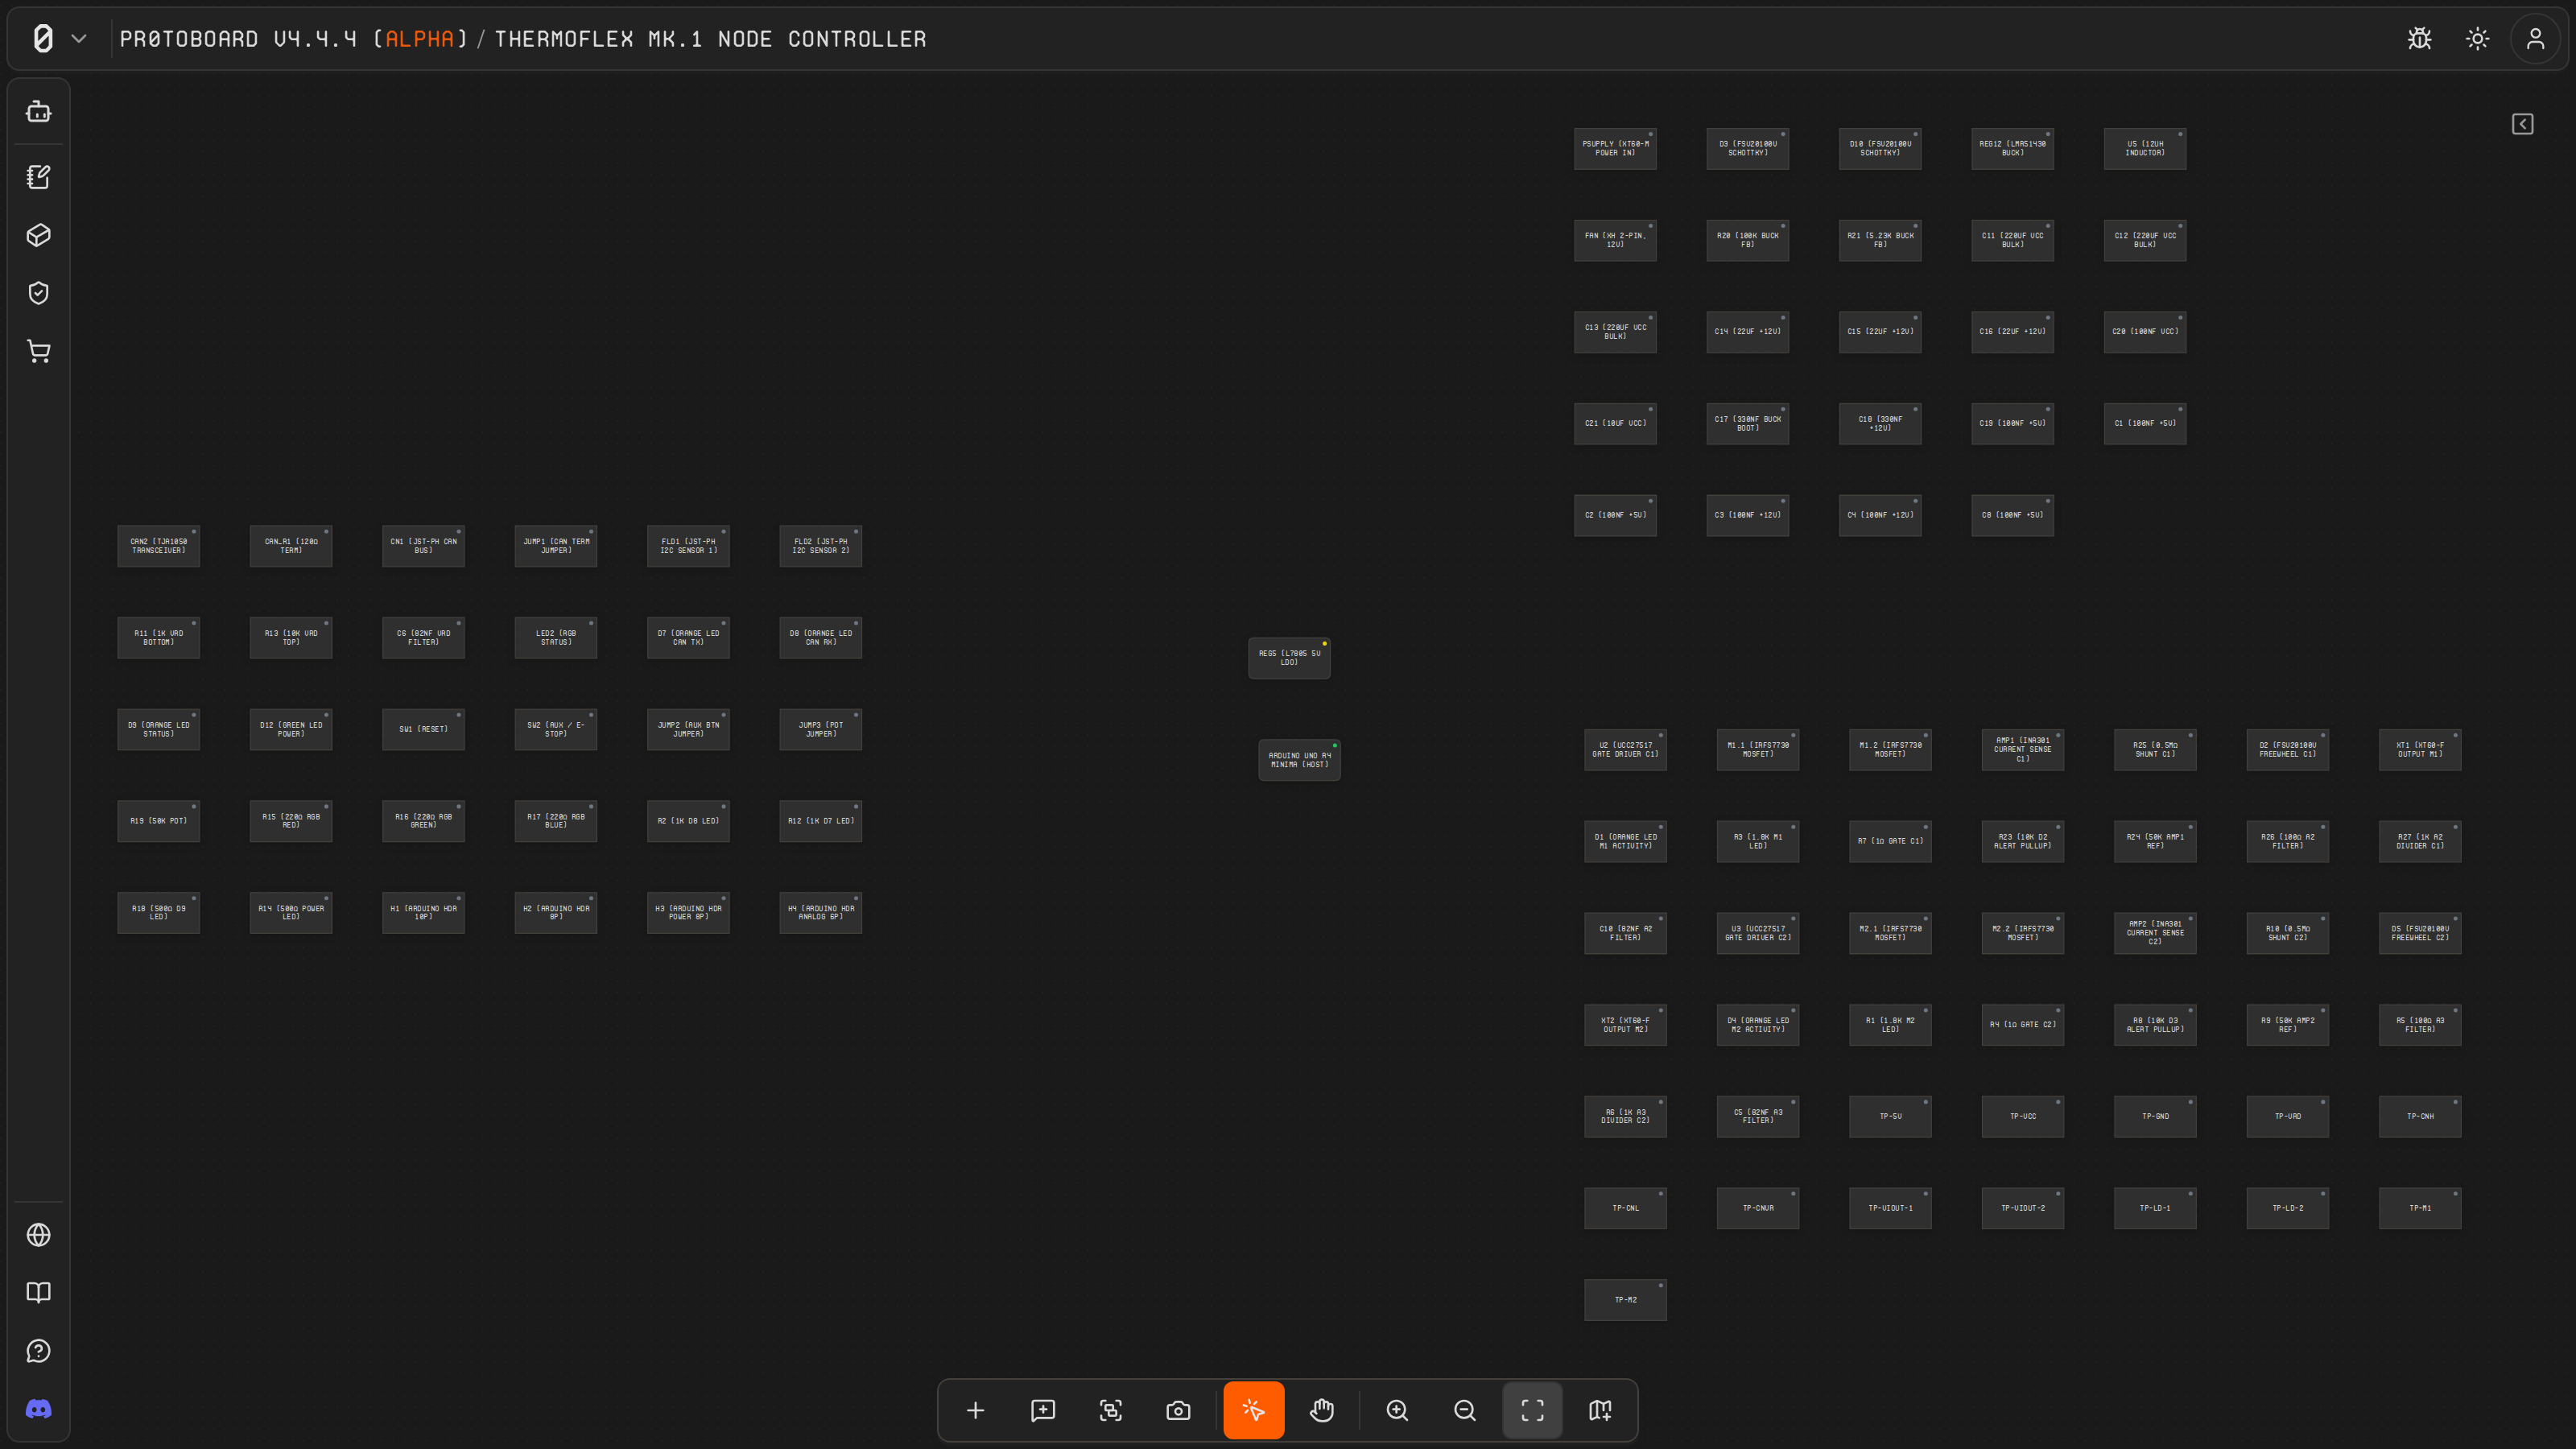Image resolution: width=2576 pixels, height=1449 pixels.
Task: Toggle the orange pointer select tool
Action: pos(1254,1410)
